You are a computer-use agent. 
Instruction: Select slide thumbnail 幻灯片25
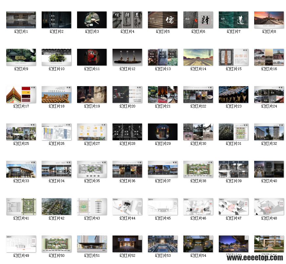point(21,132)
